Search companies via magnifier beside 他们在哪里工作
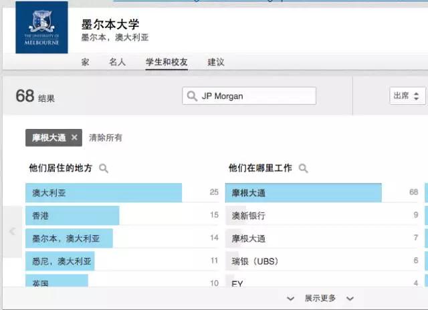Image resolution: width=428 pixels, height=310 pixels. click(x=304, y=168)
